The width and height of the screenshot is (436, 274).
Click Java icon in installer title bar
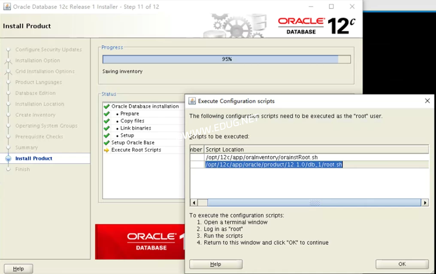coord(7,6)
